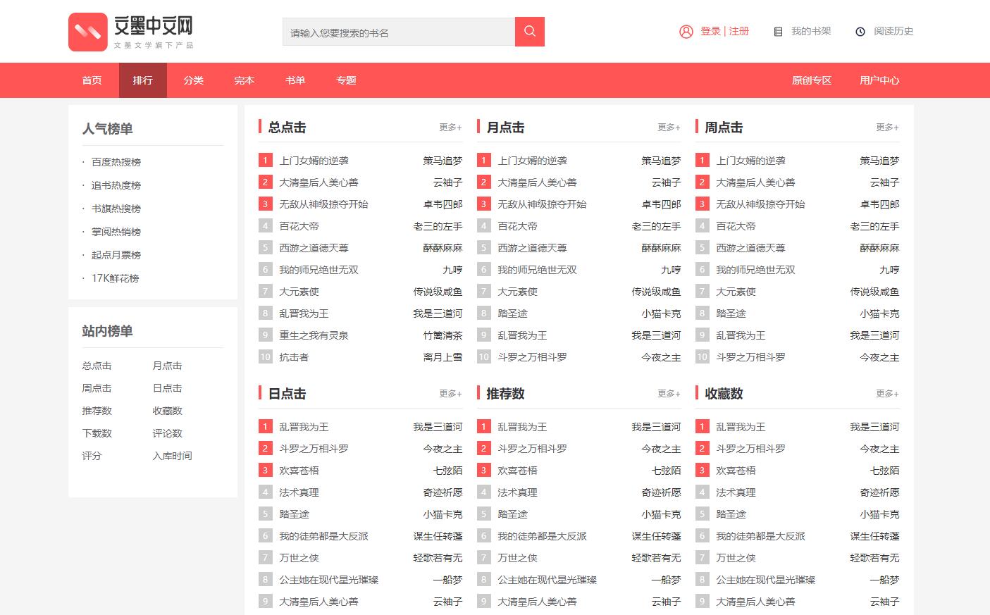Open author 竹篱清茶 in 总点击 list
This screenshot has width=990, height=615.
point(443,335)
